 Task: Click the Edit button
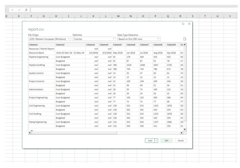coord(166,141)
